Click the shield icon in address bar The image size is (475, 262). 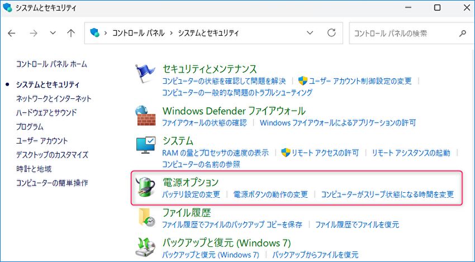click(x=95, y=32)
